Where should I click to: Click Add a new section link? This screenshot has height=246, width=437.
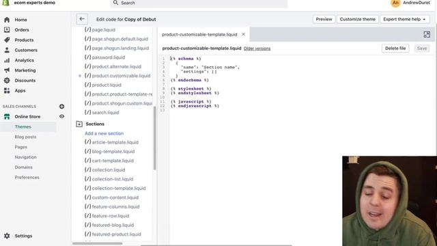point(104,133)
